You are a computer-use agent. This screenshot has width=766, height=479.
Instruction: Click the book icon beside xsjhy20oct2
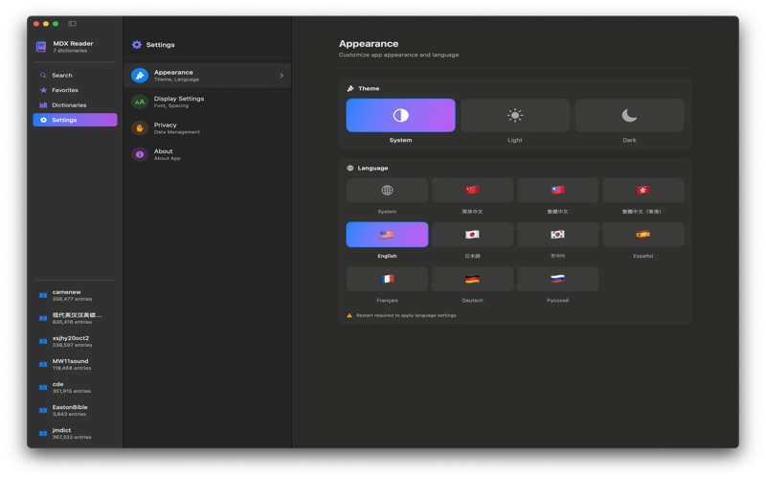click(43, 341)
